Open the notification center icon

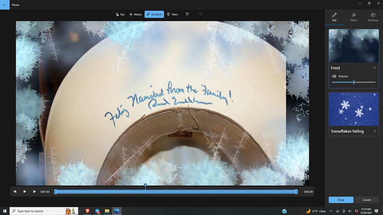376,211
